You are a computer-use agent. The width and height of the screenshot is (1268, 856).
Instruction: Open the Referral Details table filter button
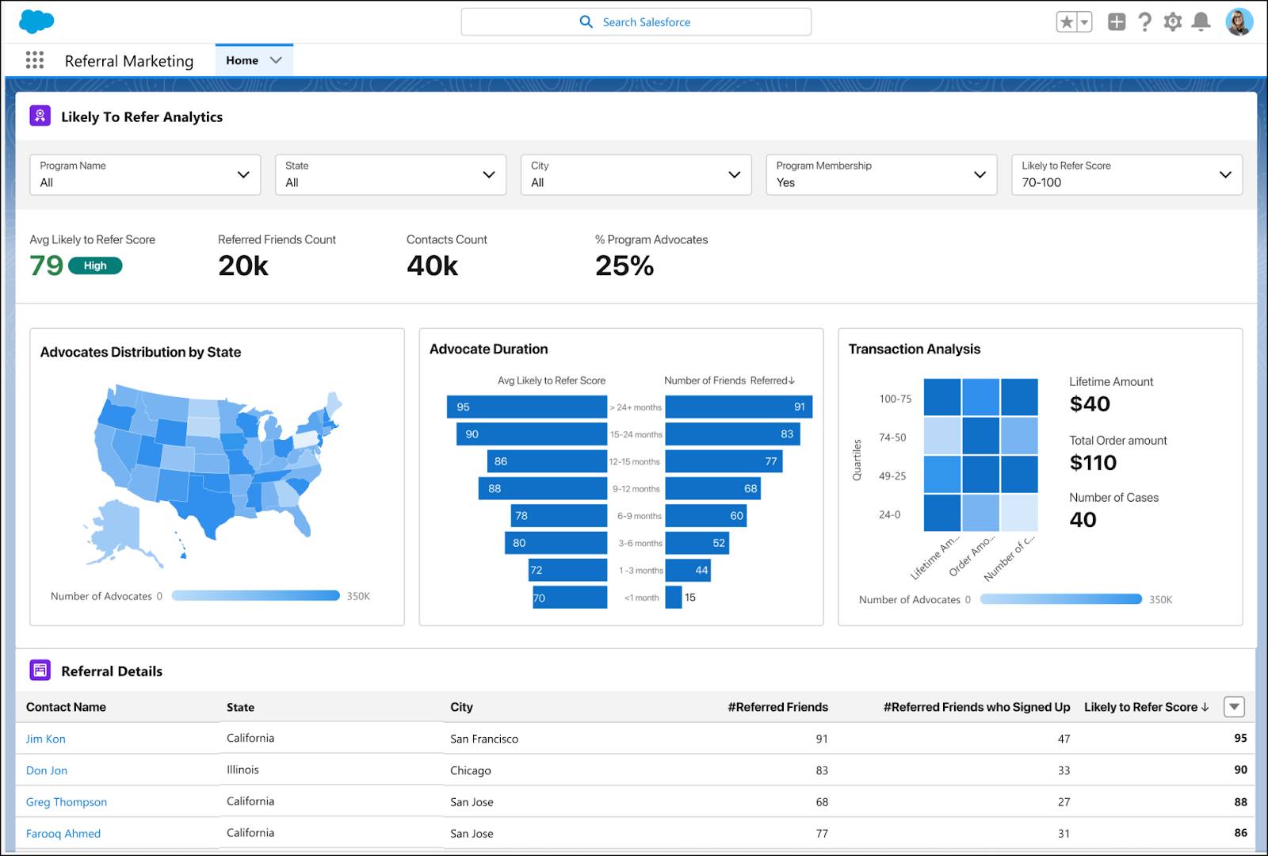pos(1235,705)
